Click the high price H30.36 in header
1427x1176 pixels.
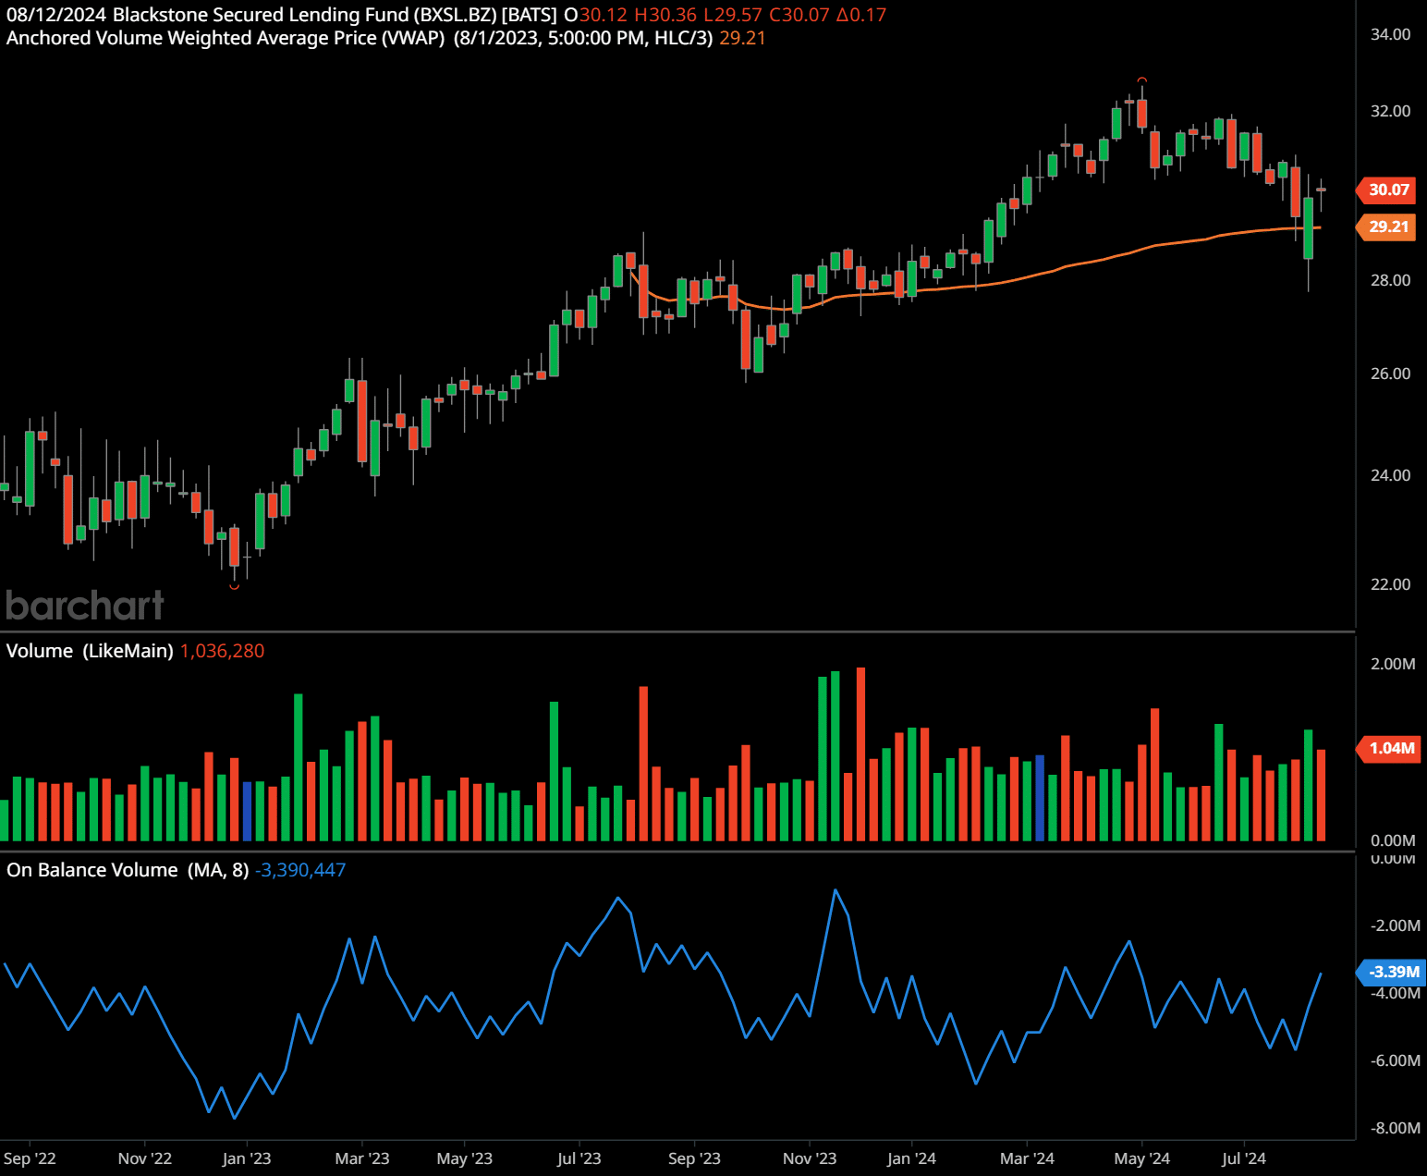click(665, 15)
